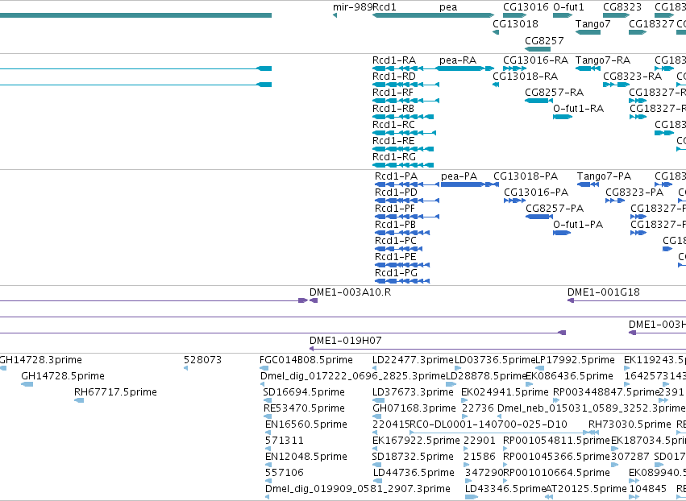Click the Rcd1-RA transcript label

tap(394, 60)
